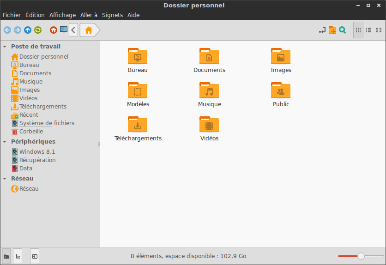Viewport: 386px width, 265px height.
Task: Open the Aller à menu
Action: tap(89, 15)
